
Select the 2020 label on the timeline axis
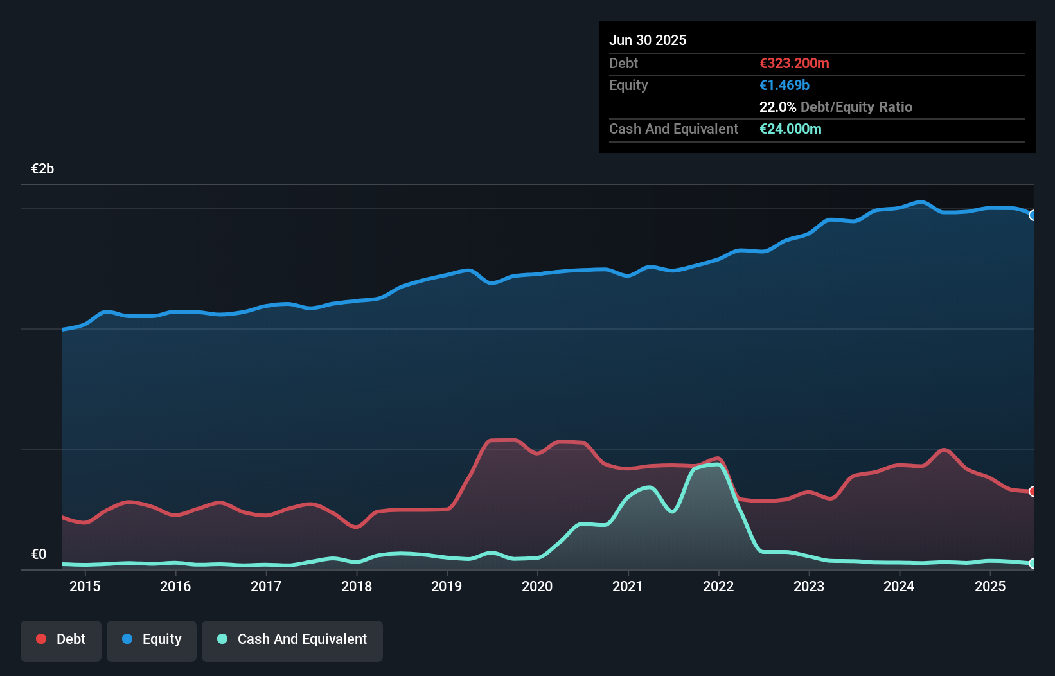tap(538, 586)
